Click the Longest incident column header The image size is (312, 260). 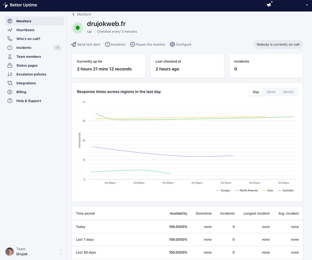(x=256, y=214)
